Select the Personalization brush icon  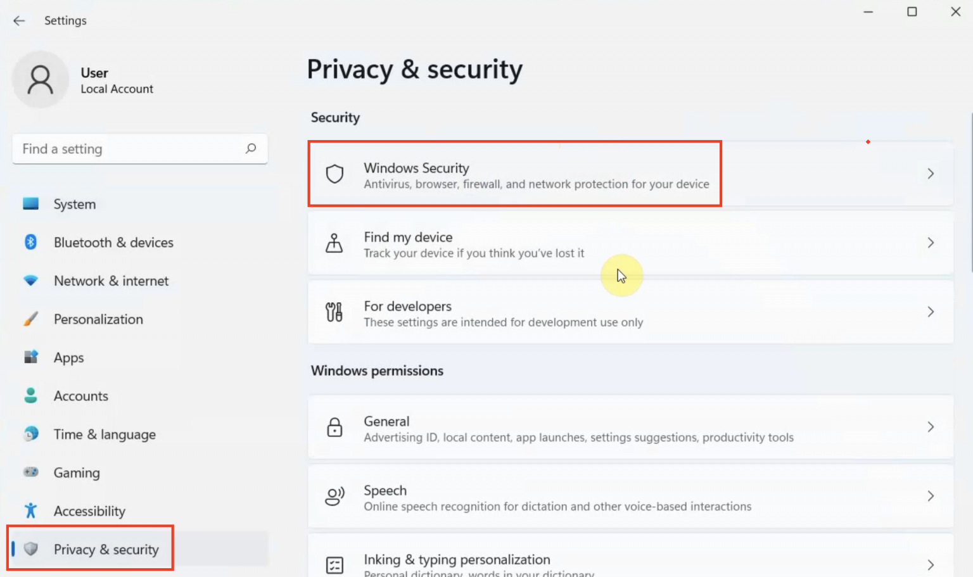(x=30, y=319)
